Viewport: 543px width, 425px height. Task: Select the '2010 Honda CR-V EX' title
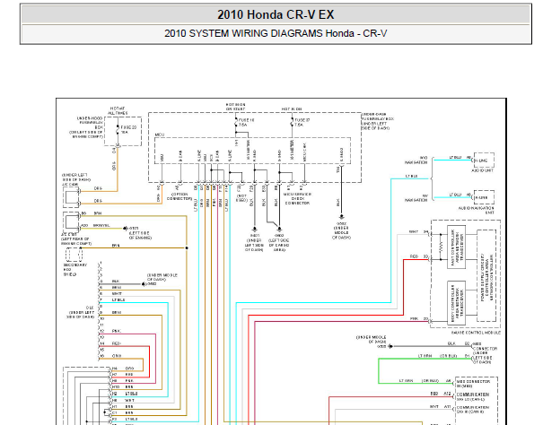tap(276, 14)
